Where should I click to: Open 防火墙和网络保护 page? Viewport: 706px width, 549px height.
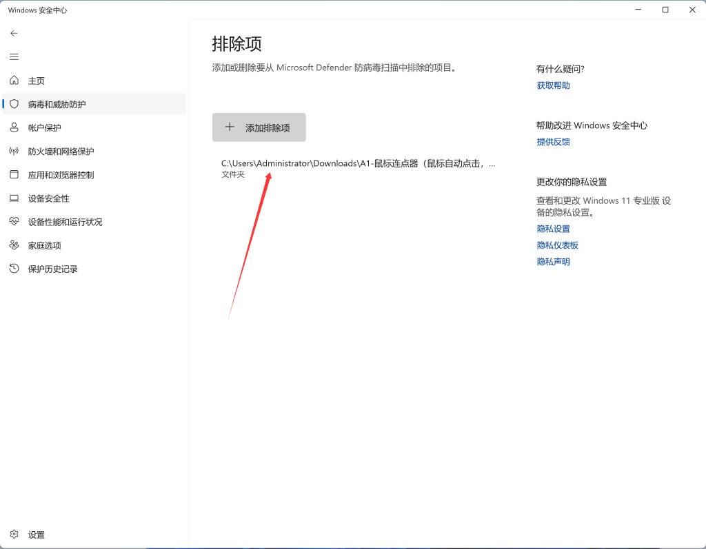[94, 152]
